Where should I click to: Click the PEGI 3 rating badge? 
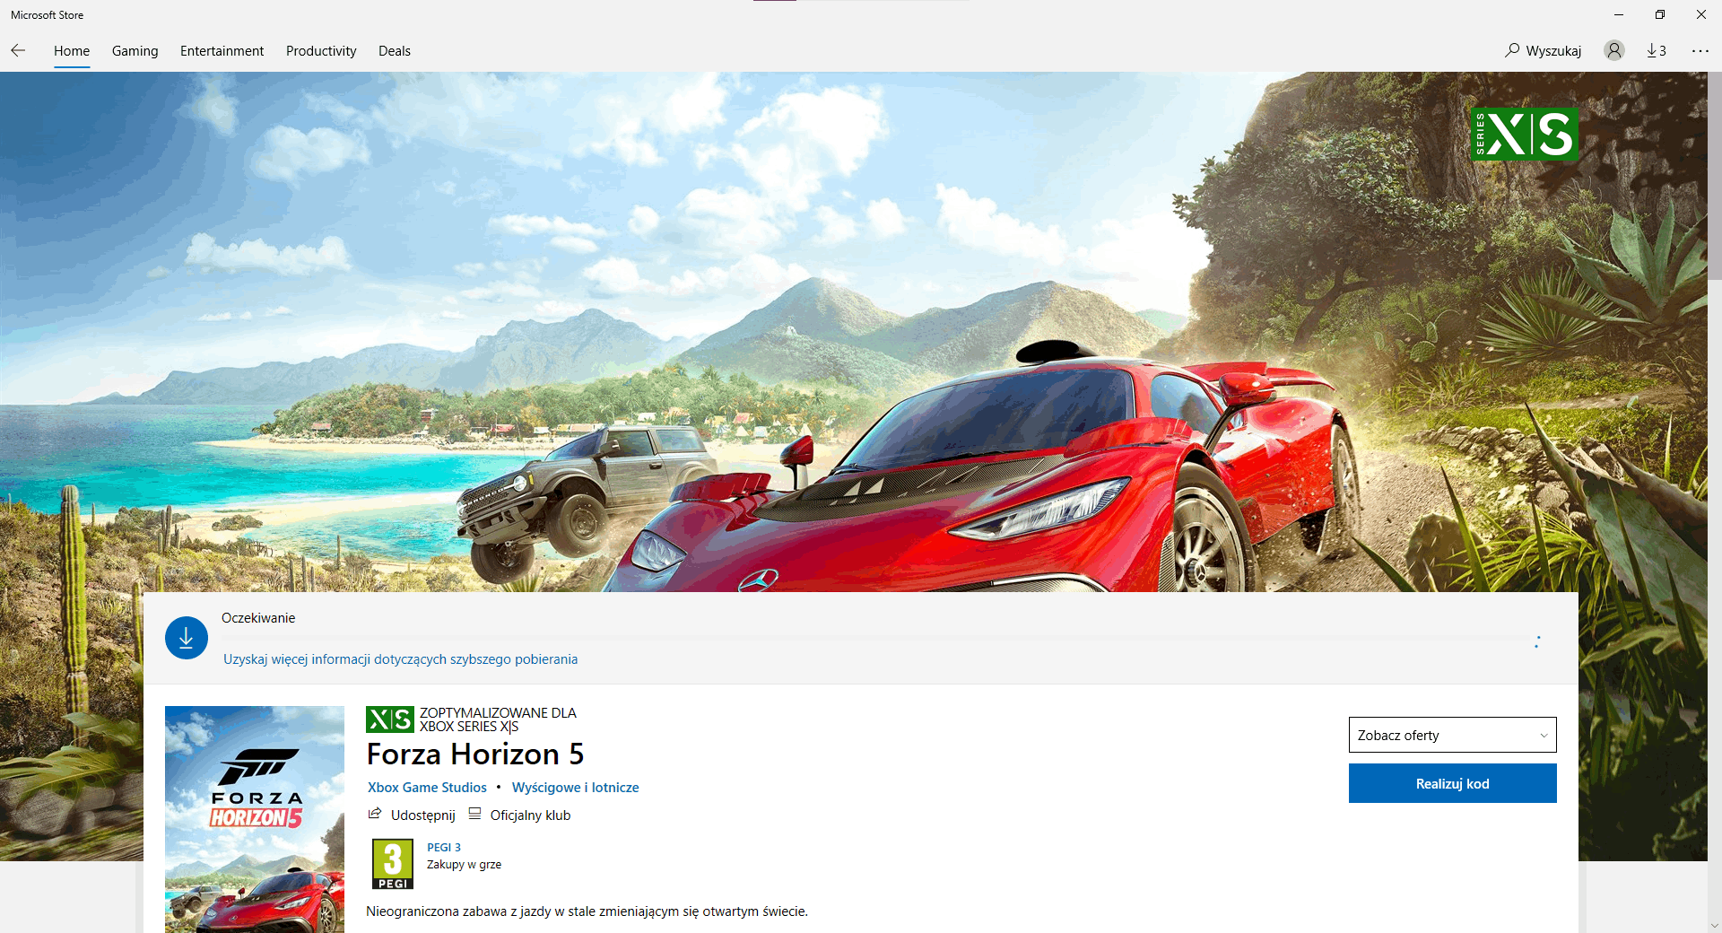tap(393, 864)
